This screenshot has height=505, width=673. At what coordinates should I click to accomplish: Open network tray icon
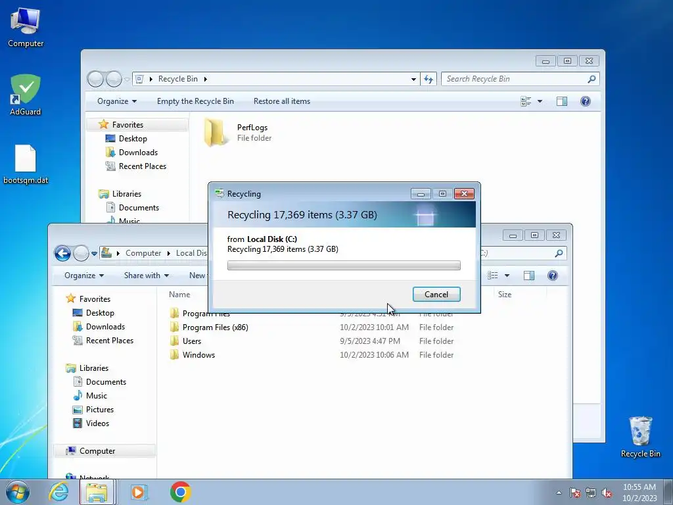pos(591,493)
